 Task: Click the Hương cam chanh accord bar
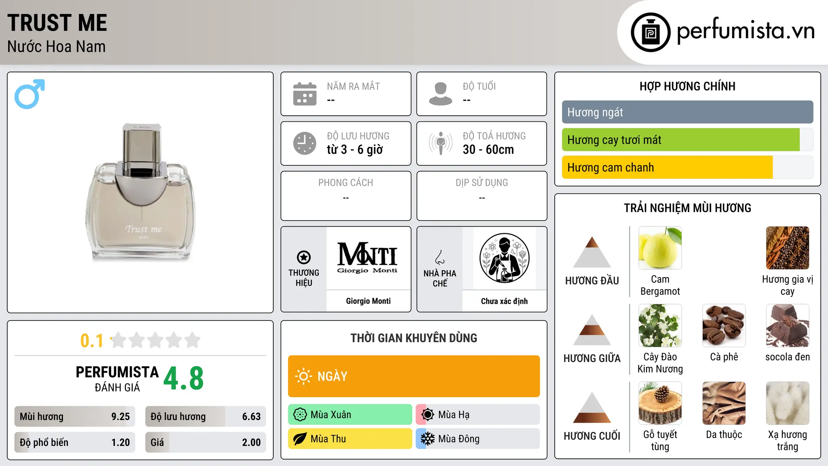click(687, 167)
